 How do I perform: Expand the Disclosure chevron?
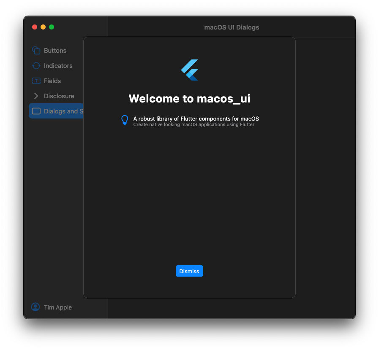36,96
